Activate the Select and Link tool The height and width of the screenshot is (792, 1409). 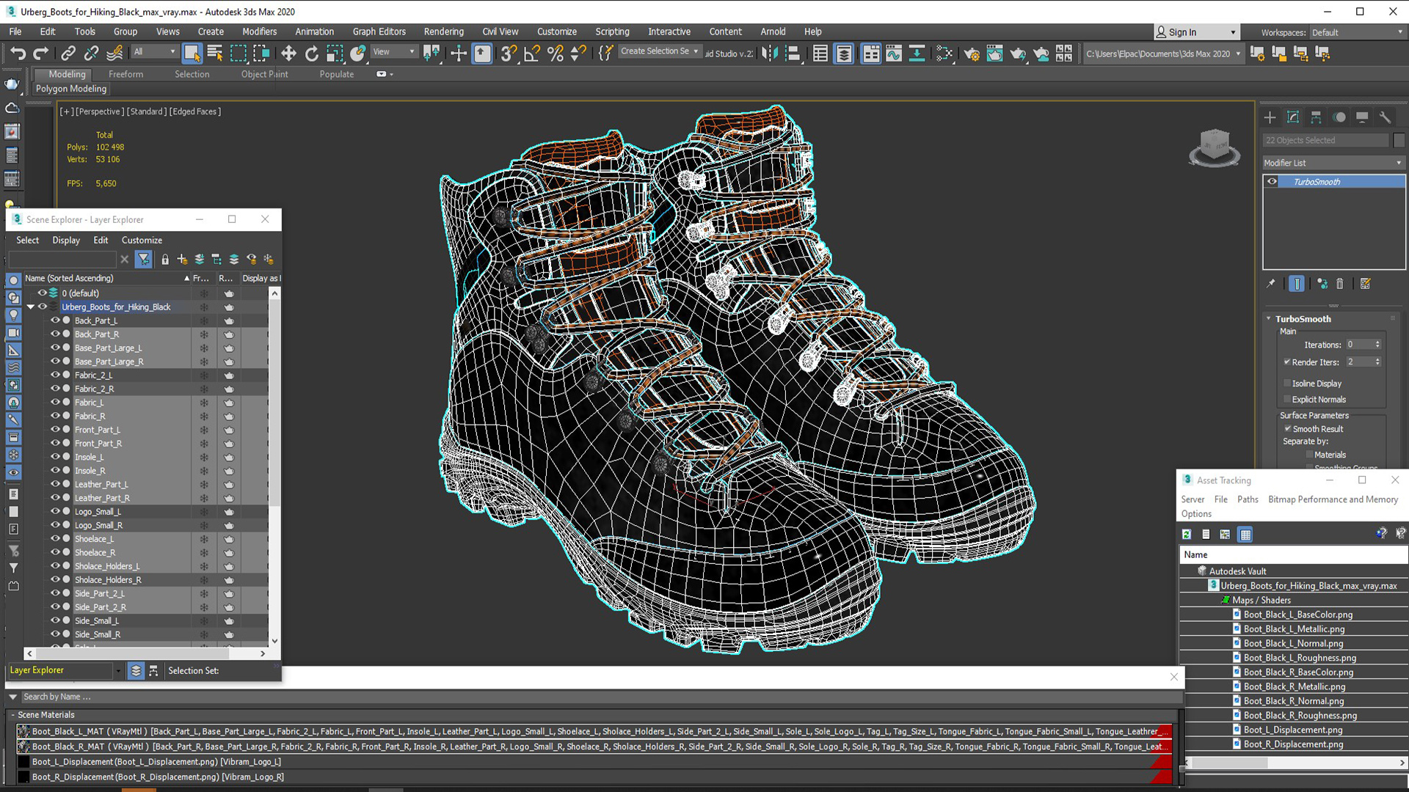click(68, 53)
